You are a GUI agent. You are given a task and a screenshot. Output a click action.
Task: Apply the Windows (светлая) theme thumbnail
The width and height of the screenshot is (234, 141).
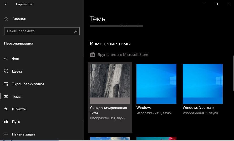[x=203, y=84]
